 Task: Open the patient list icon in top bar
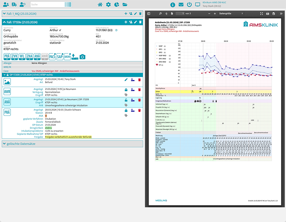pos(6,5)
